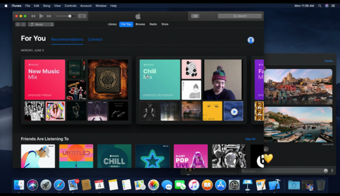Click See All for Friends Are Listening To
The image size is (340, 196).
250,139
